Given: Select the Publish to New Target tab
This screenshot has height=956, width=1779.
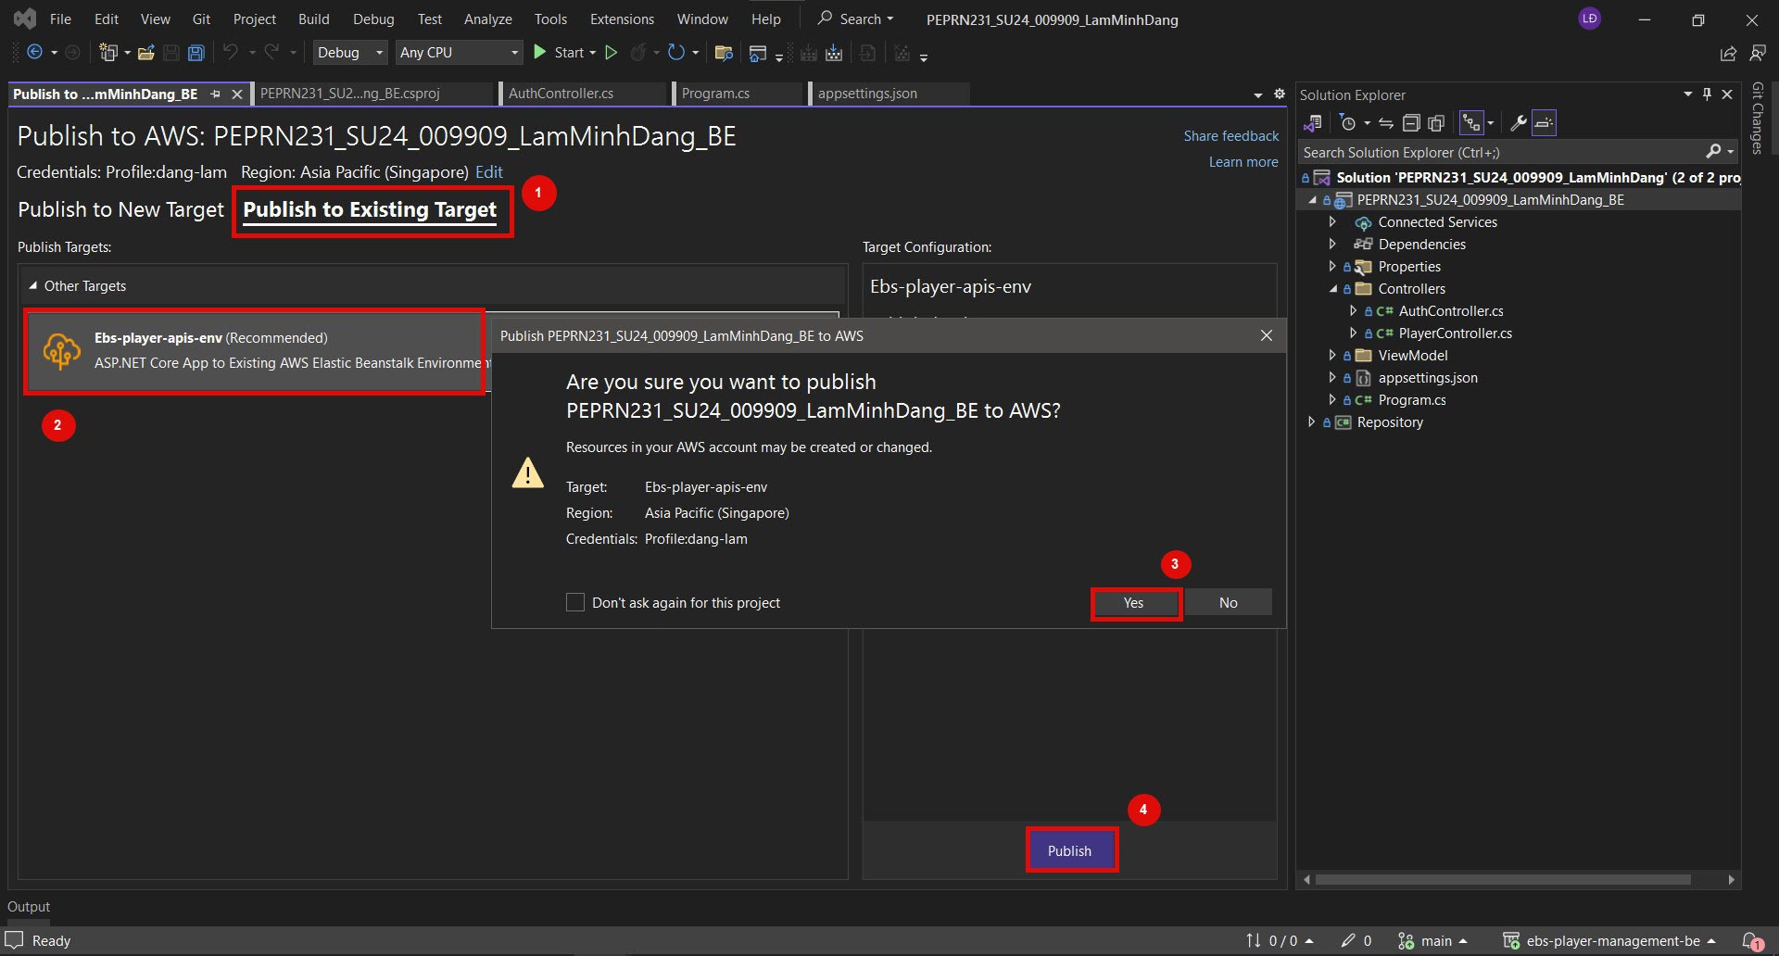Looking at the screenshot, I should [x=120, y=209].
